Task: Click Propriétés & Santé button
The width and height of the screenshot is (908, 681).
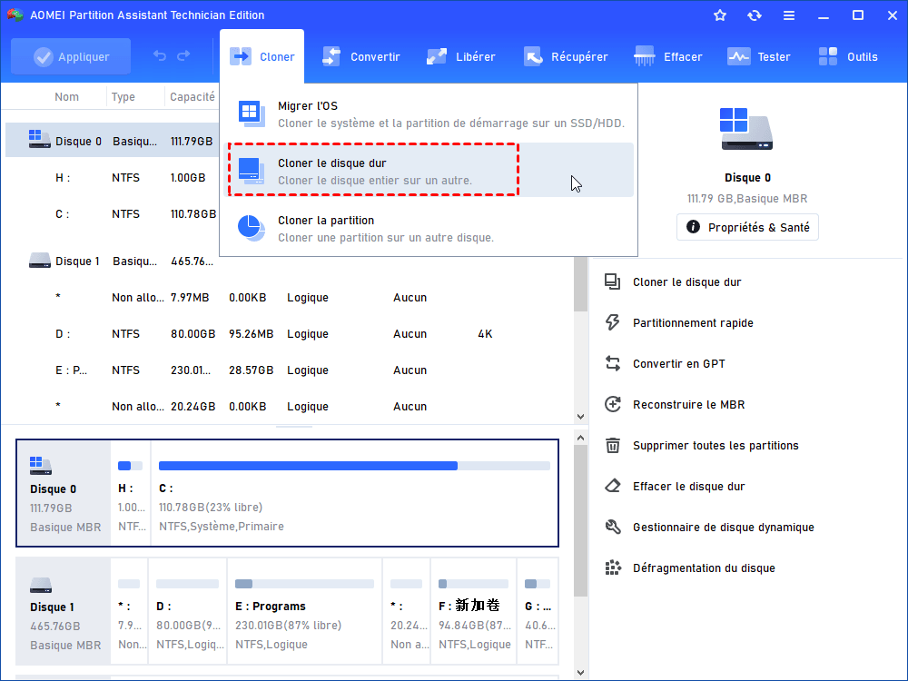Action: pos(747,227)
